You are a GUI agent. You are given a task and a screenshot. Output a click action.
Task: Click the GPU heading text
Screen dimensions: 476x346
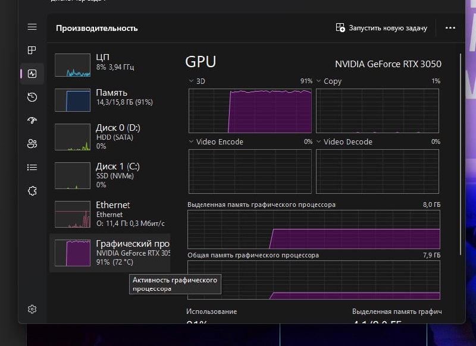[201, 62]
